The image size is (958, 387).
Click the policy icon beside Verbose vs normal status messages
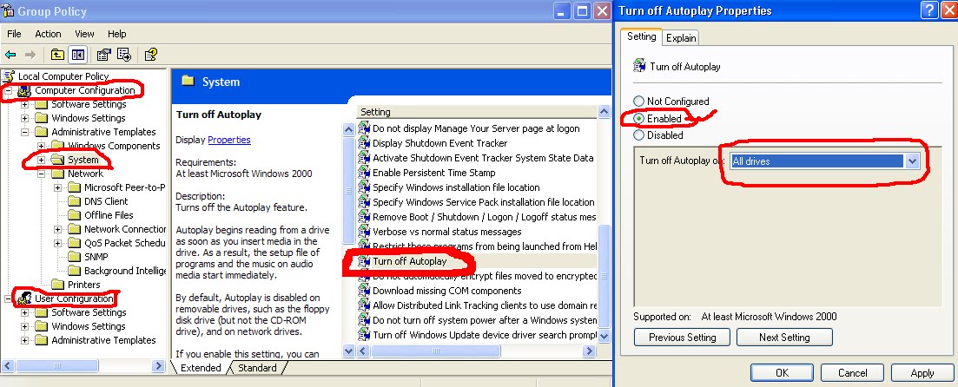click(364, 232)
